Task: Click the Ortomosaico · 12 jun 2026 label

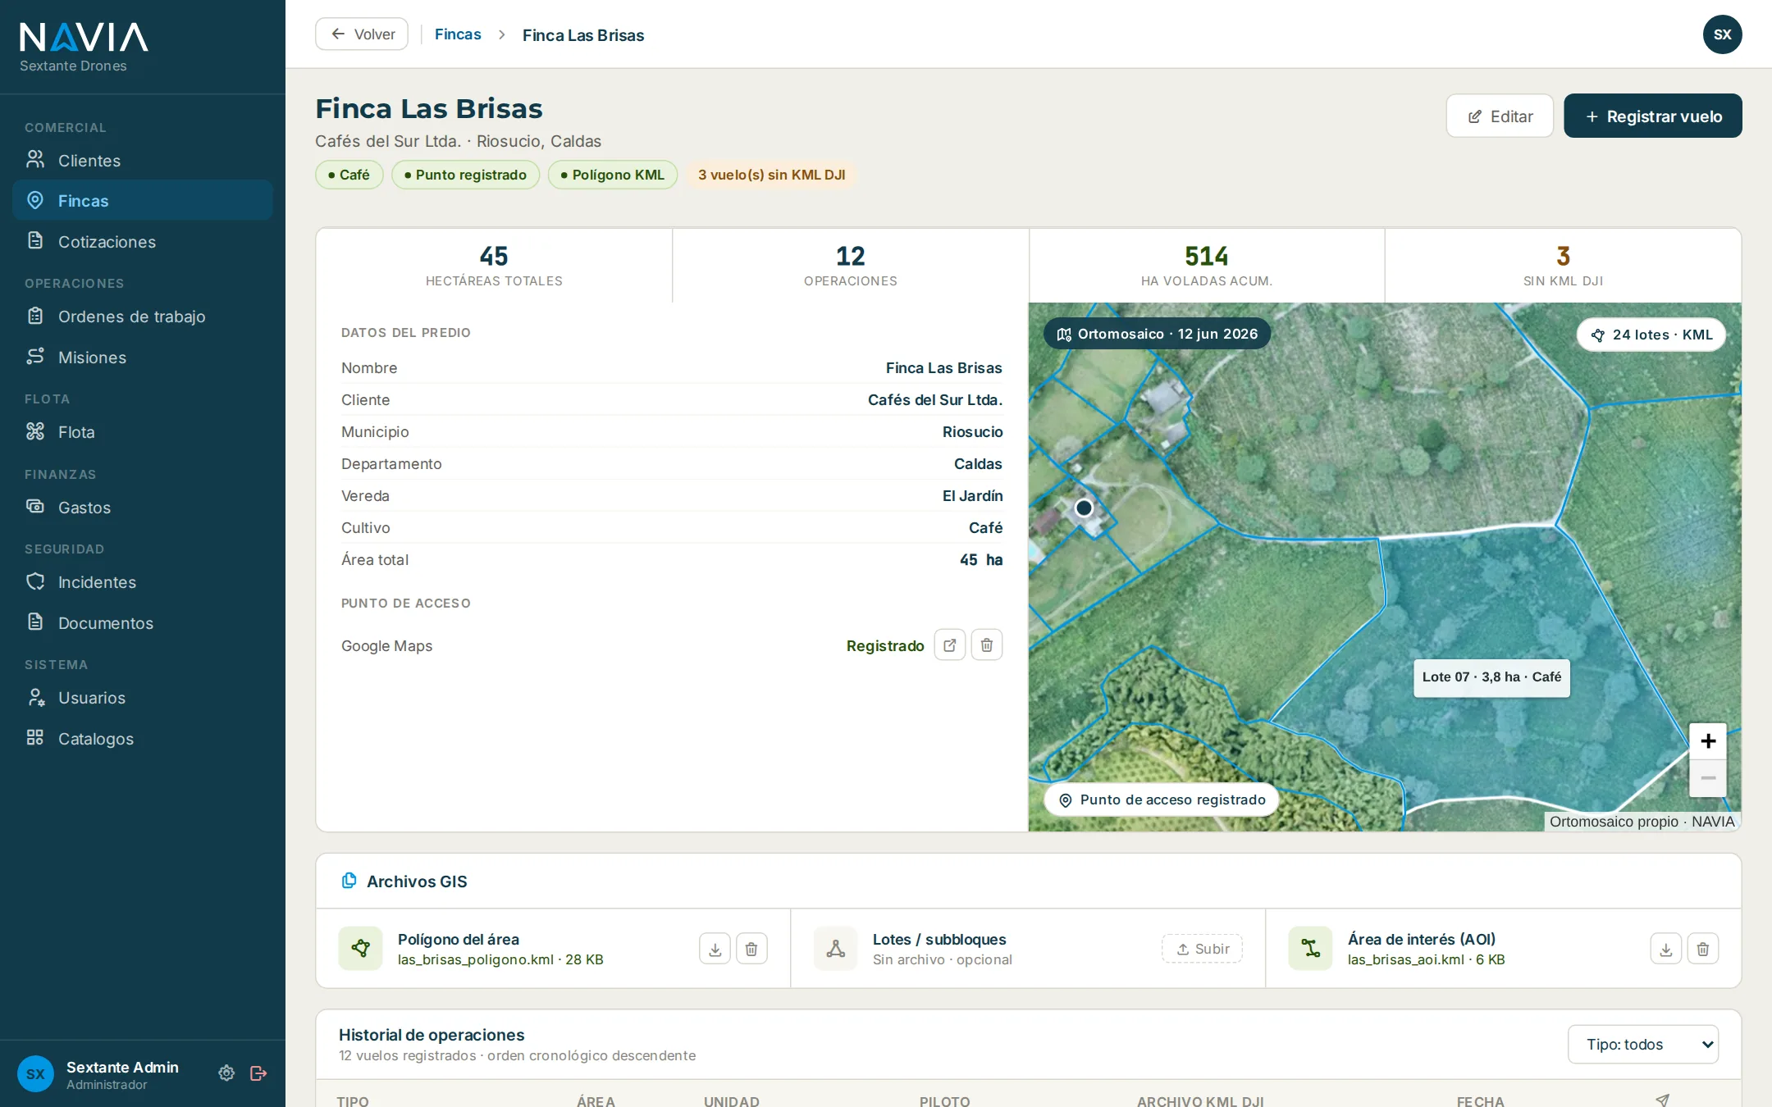Action: [1157, 334]
